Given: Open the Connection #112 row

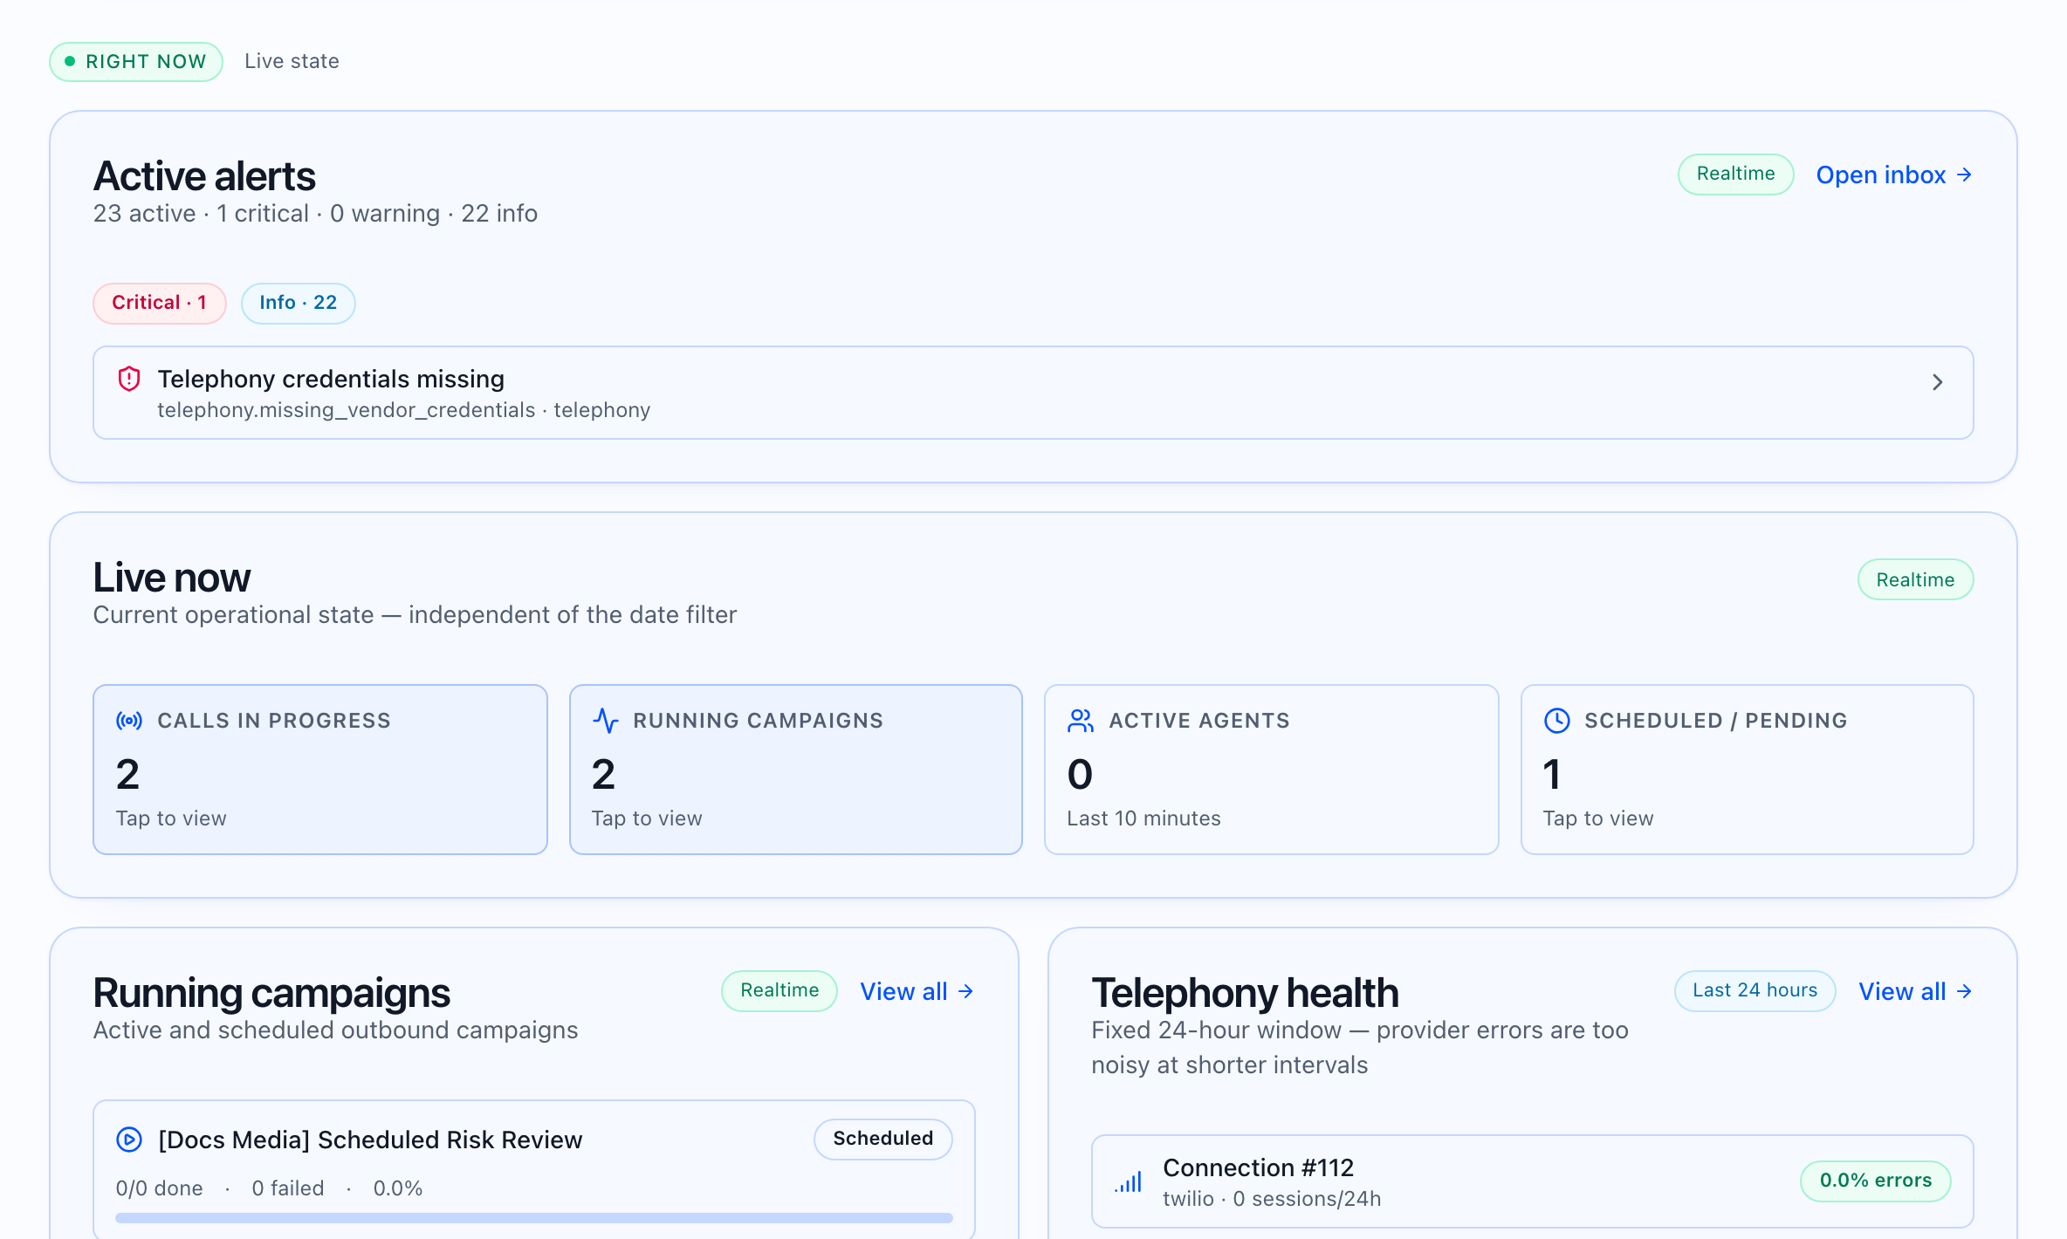Looking at the screenshot, I should click(x=1533, y=1181).
